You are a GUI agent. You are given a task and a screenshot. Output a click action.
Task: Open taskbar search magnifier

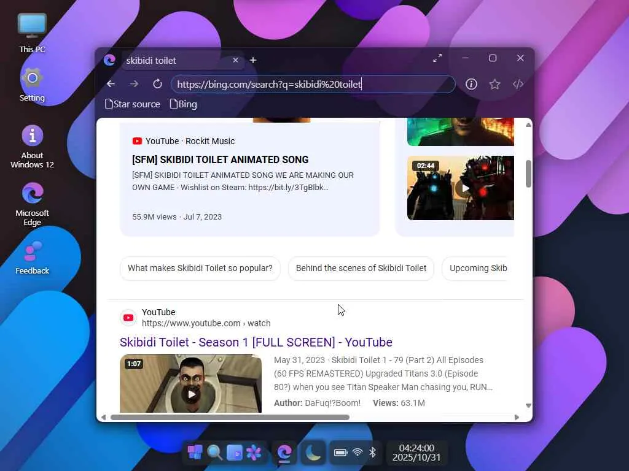[214, 453]
